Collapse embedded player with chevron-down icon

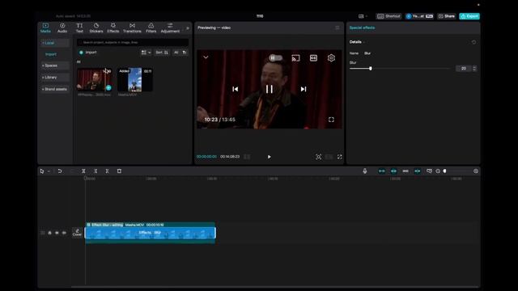coord(206,57)
